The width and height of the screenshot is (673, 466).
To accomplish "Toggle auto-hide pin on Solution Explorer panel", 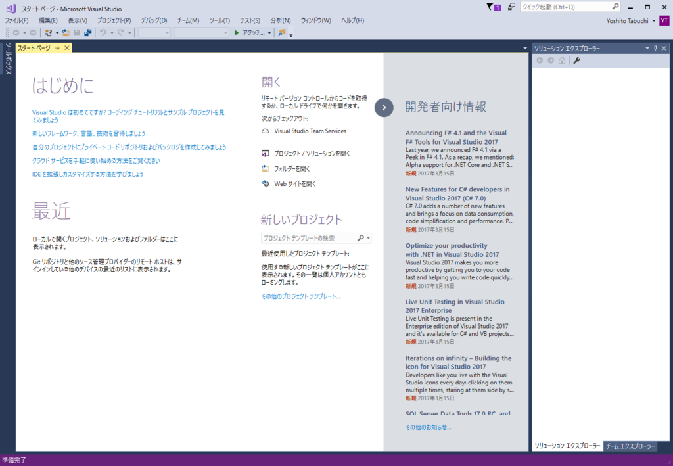I will point(655,49).
